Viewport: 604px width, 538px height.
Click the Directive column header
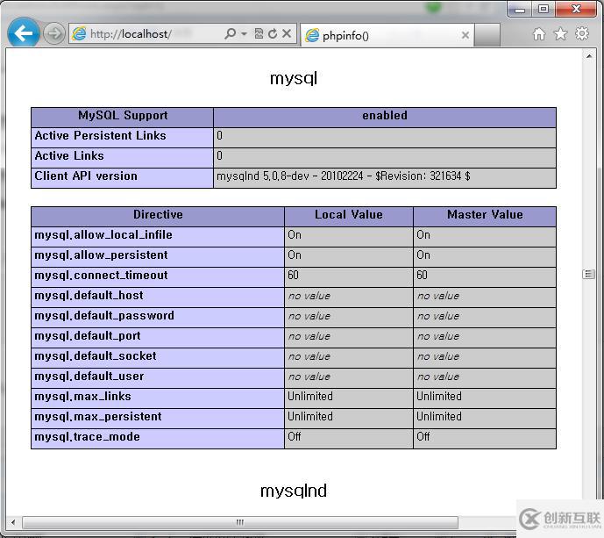[x=158, y=217]
